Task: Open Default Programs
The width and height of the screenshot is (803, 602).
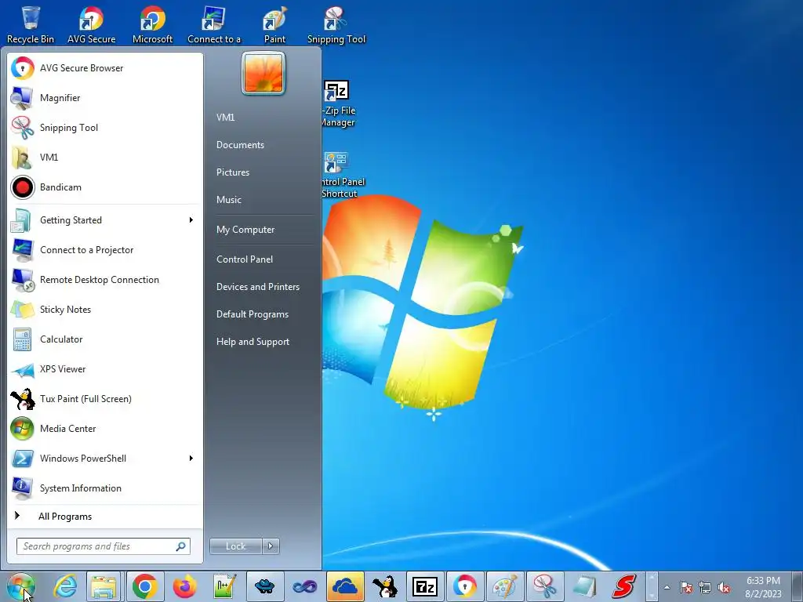Action: [x=252, y=314]
